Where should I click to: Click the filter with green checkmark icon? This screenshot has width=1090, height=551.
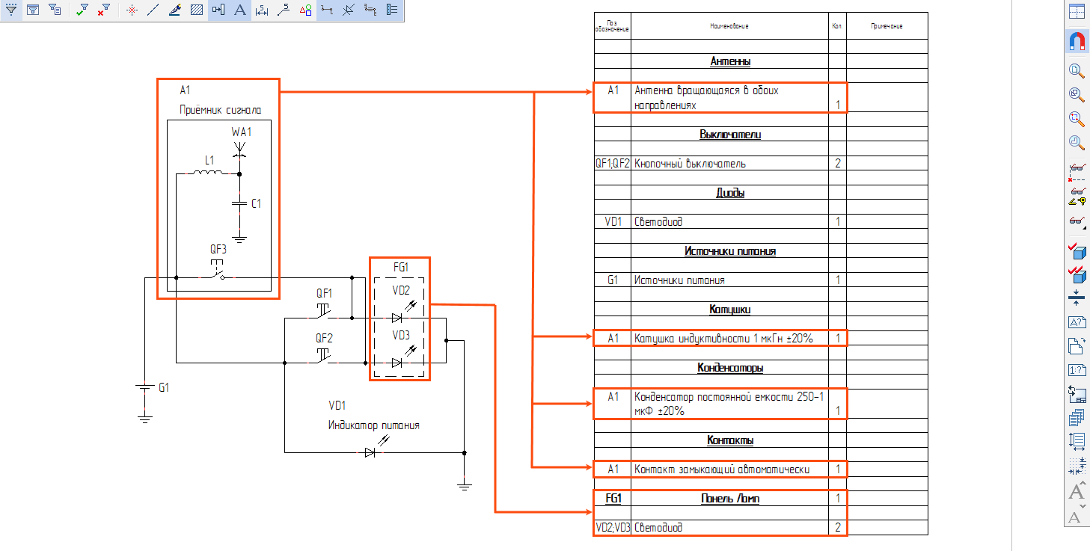pyautogui.click(x=83, y=10)
